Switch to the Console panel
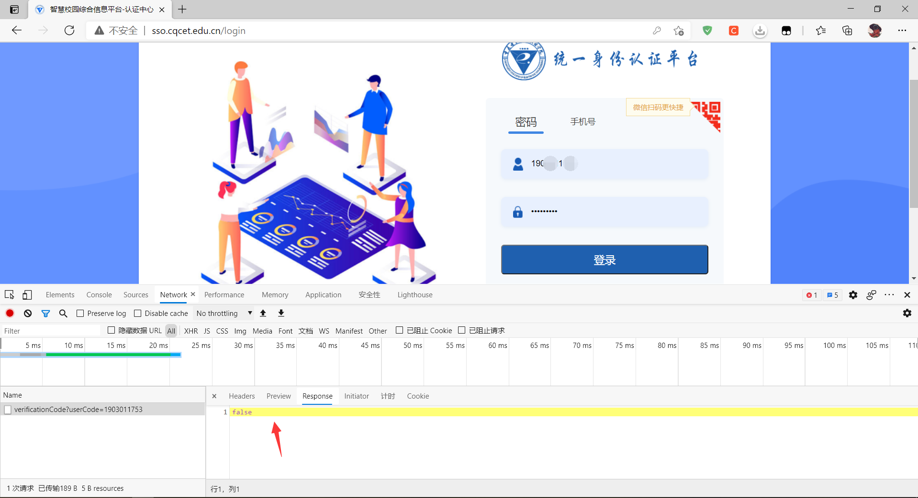918x498 pixels. click(x=99, y=294)
